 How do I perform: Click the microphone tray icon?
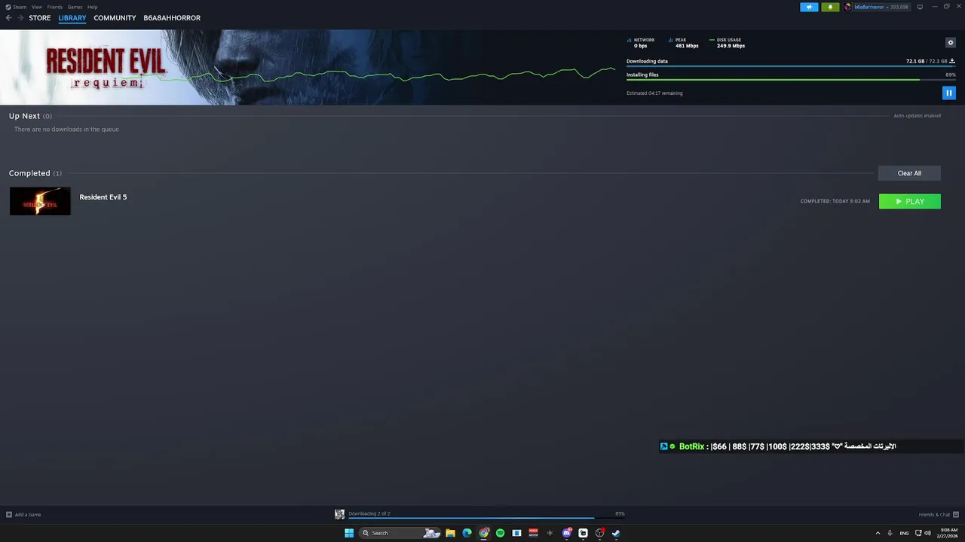890,533
